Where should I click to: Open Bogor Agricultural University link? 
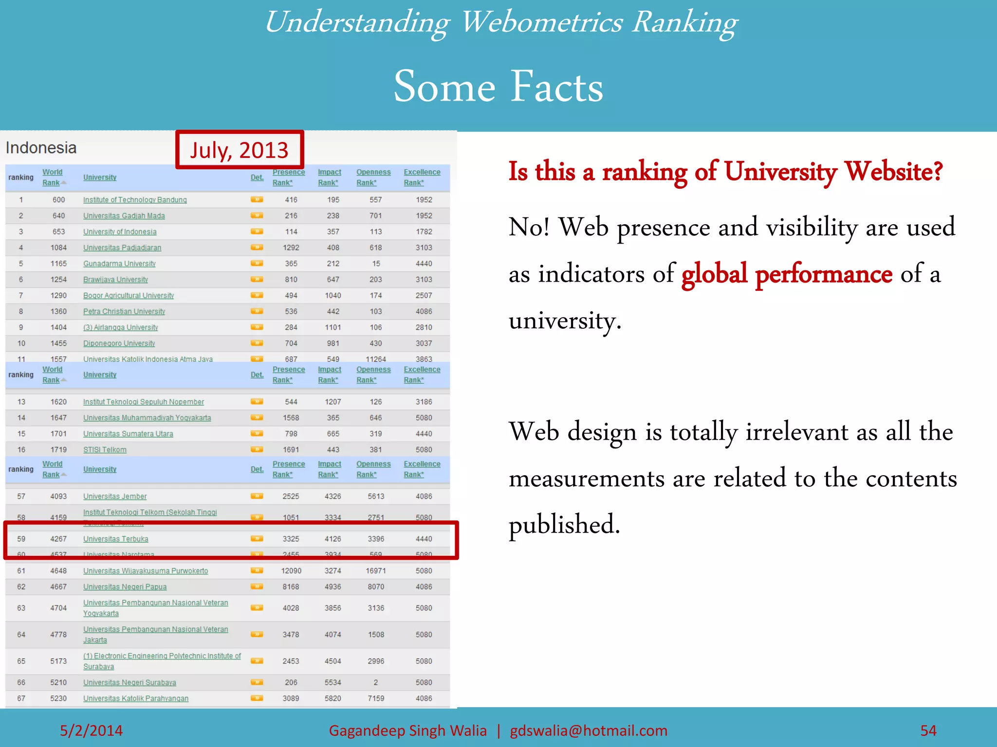pyautogui.click(x=129, y=296)
